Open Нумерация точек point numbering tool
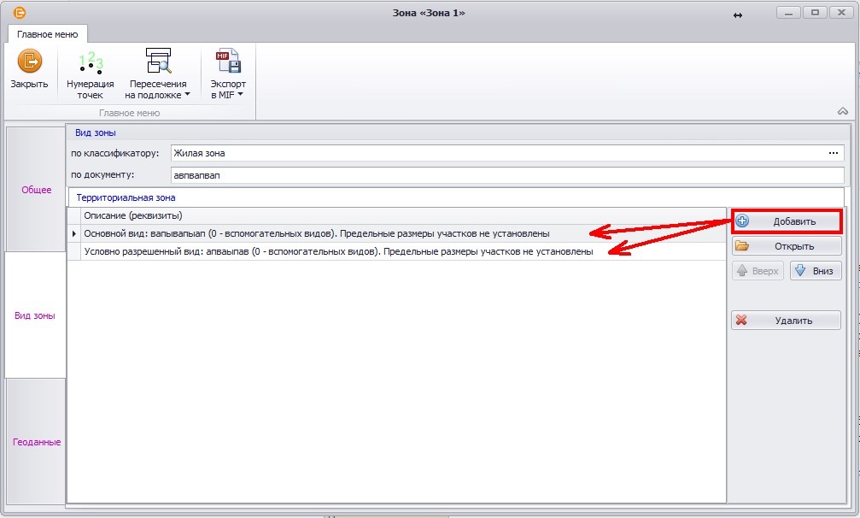Image resolution: width=860 pixels, height=518 pixels. pos(91,62)
